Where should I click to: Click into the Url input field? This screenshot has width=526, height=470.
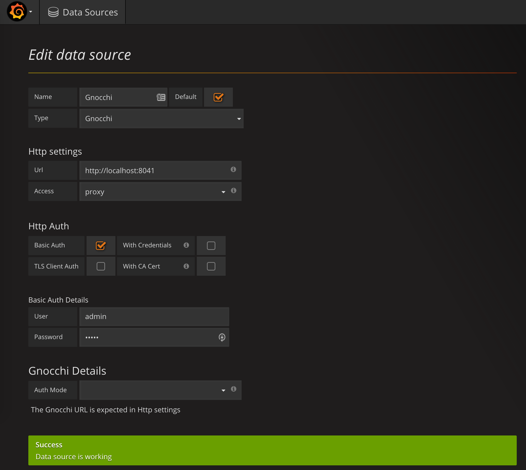coord(155,170)
